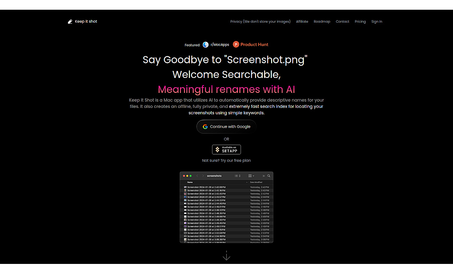Click the Yesterday, 2:53 PM date cell
Screen dimensions: 453x274
[259, 233]
